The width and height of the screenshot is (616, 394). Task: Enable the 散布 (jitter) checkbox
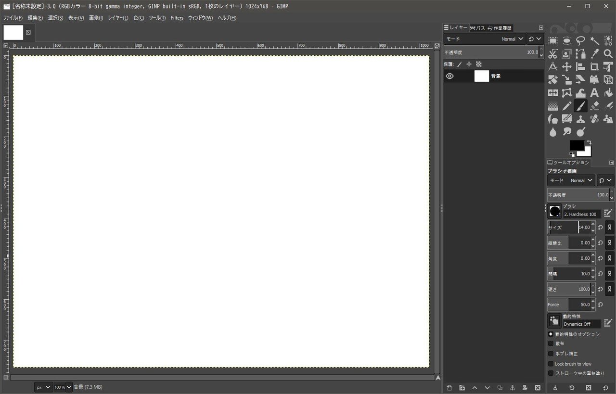pos(551,343)
